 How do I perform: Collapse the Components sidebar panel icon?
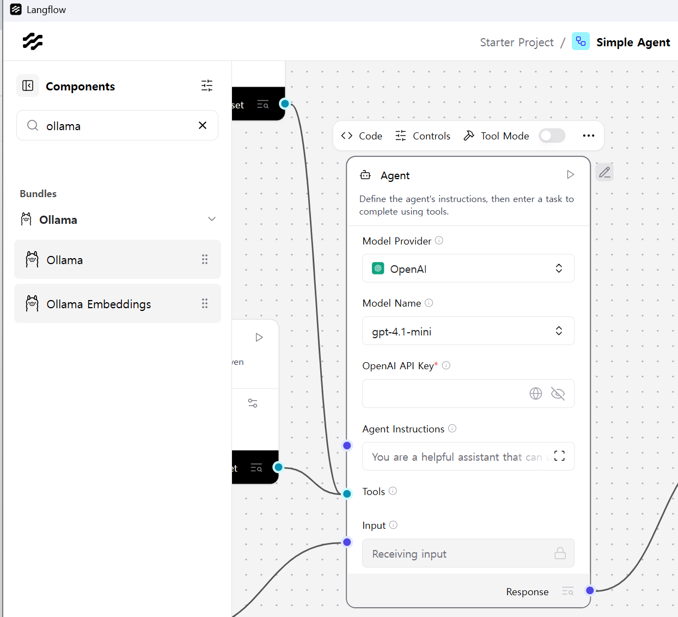[x=28, y=85]
